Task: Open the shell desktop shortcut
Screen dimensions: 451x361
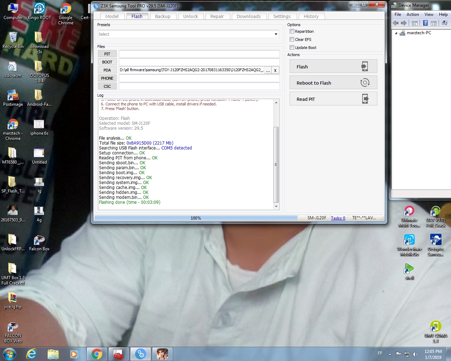Action: tap(409, 272)
